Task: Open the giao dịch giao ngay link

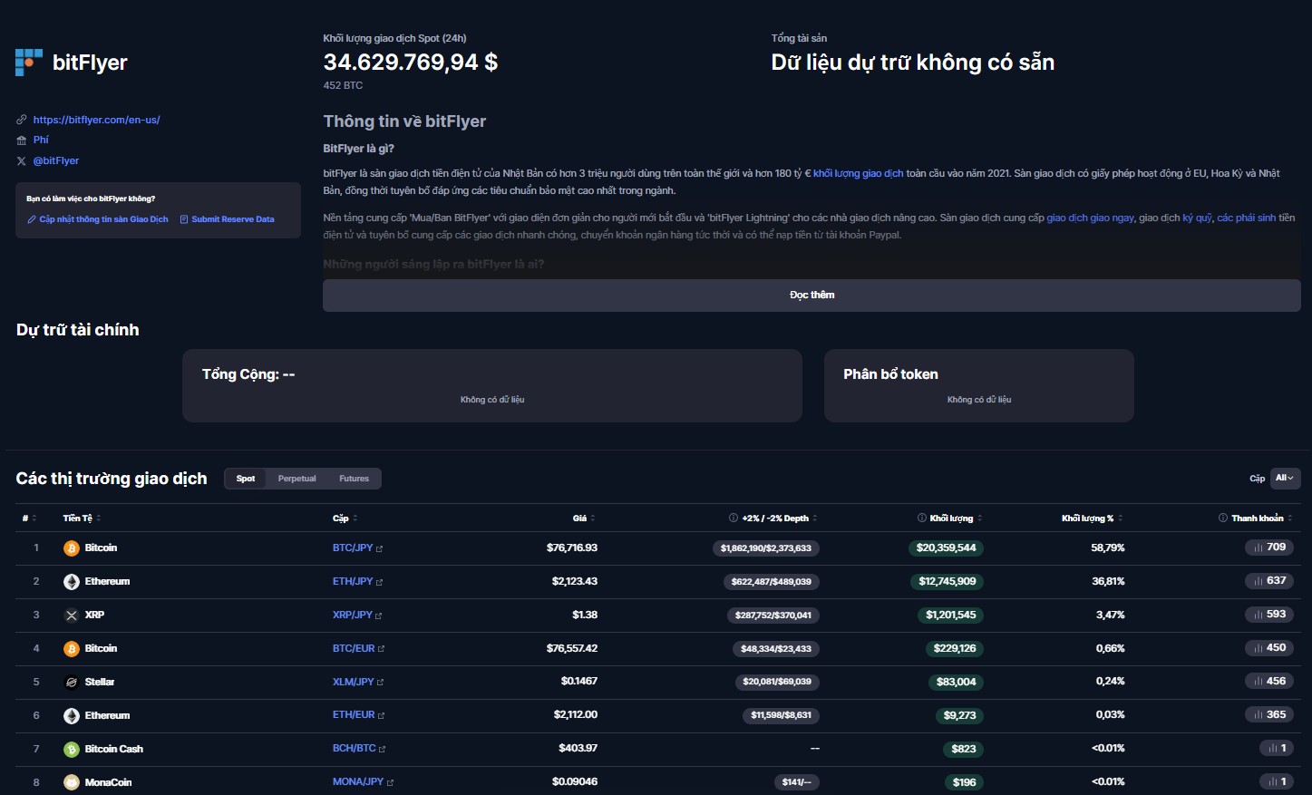Action: [1090, 218]
